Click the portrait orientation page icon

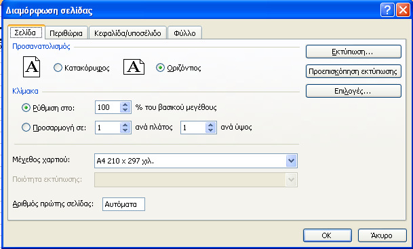point(31,67)
